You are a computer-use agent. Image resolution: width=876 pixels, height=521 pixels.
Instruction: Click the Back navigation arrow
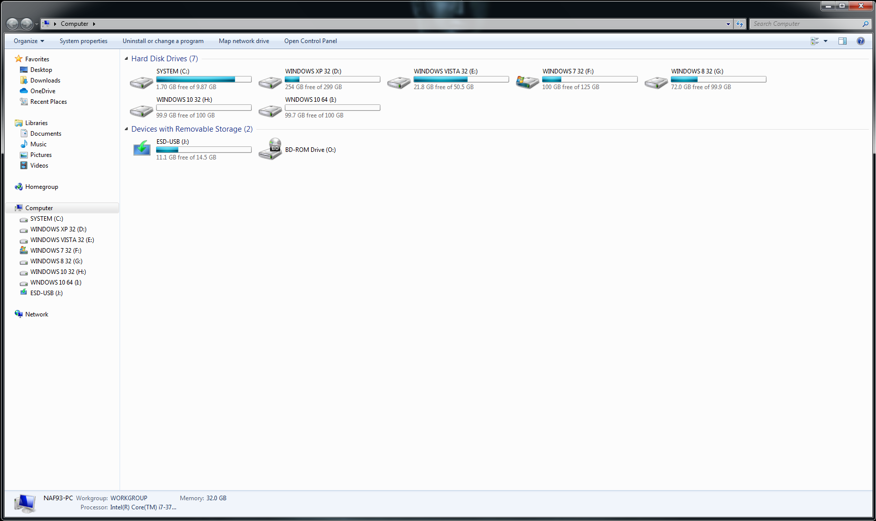point(13,24)
